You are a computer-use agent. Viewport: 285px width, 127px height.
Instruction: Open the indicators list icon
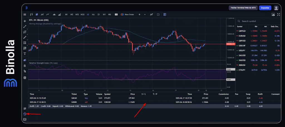[x=151, y=14]
